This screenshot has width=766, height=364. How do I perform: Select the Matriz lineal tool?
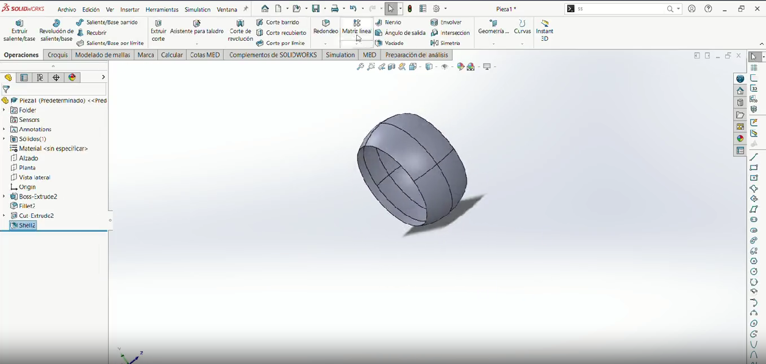[357, 27]
